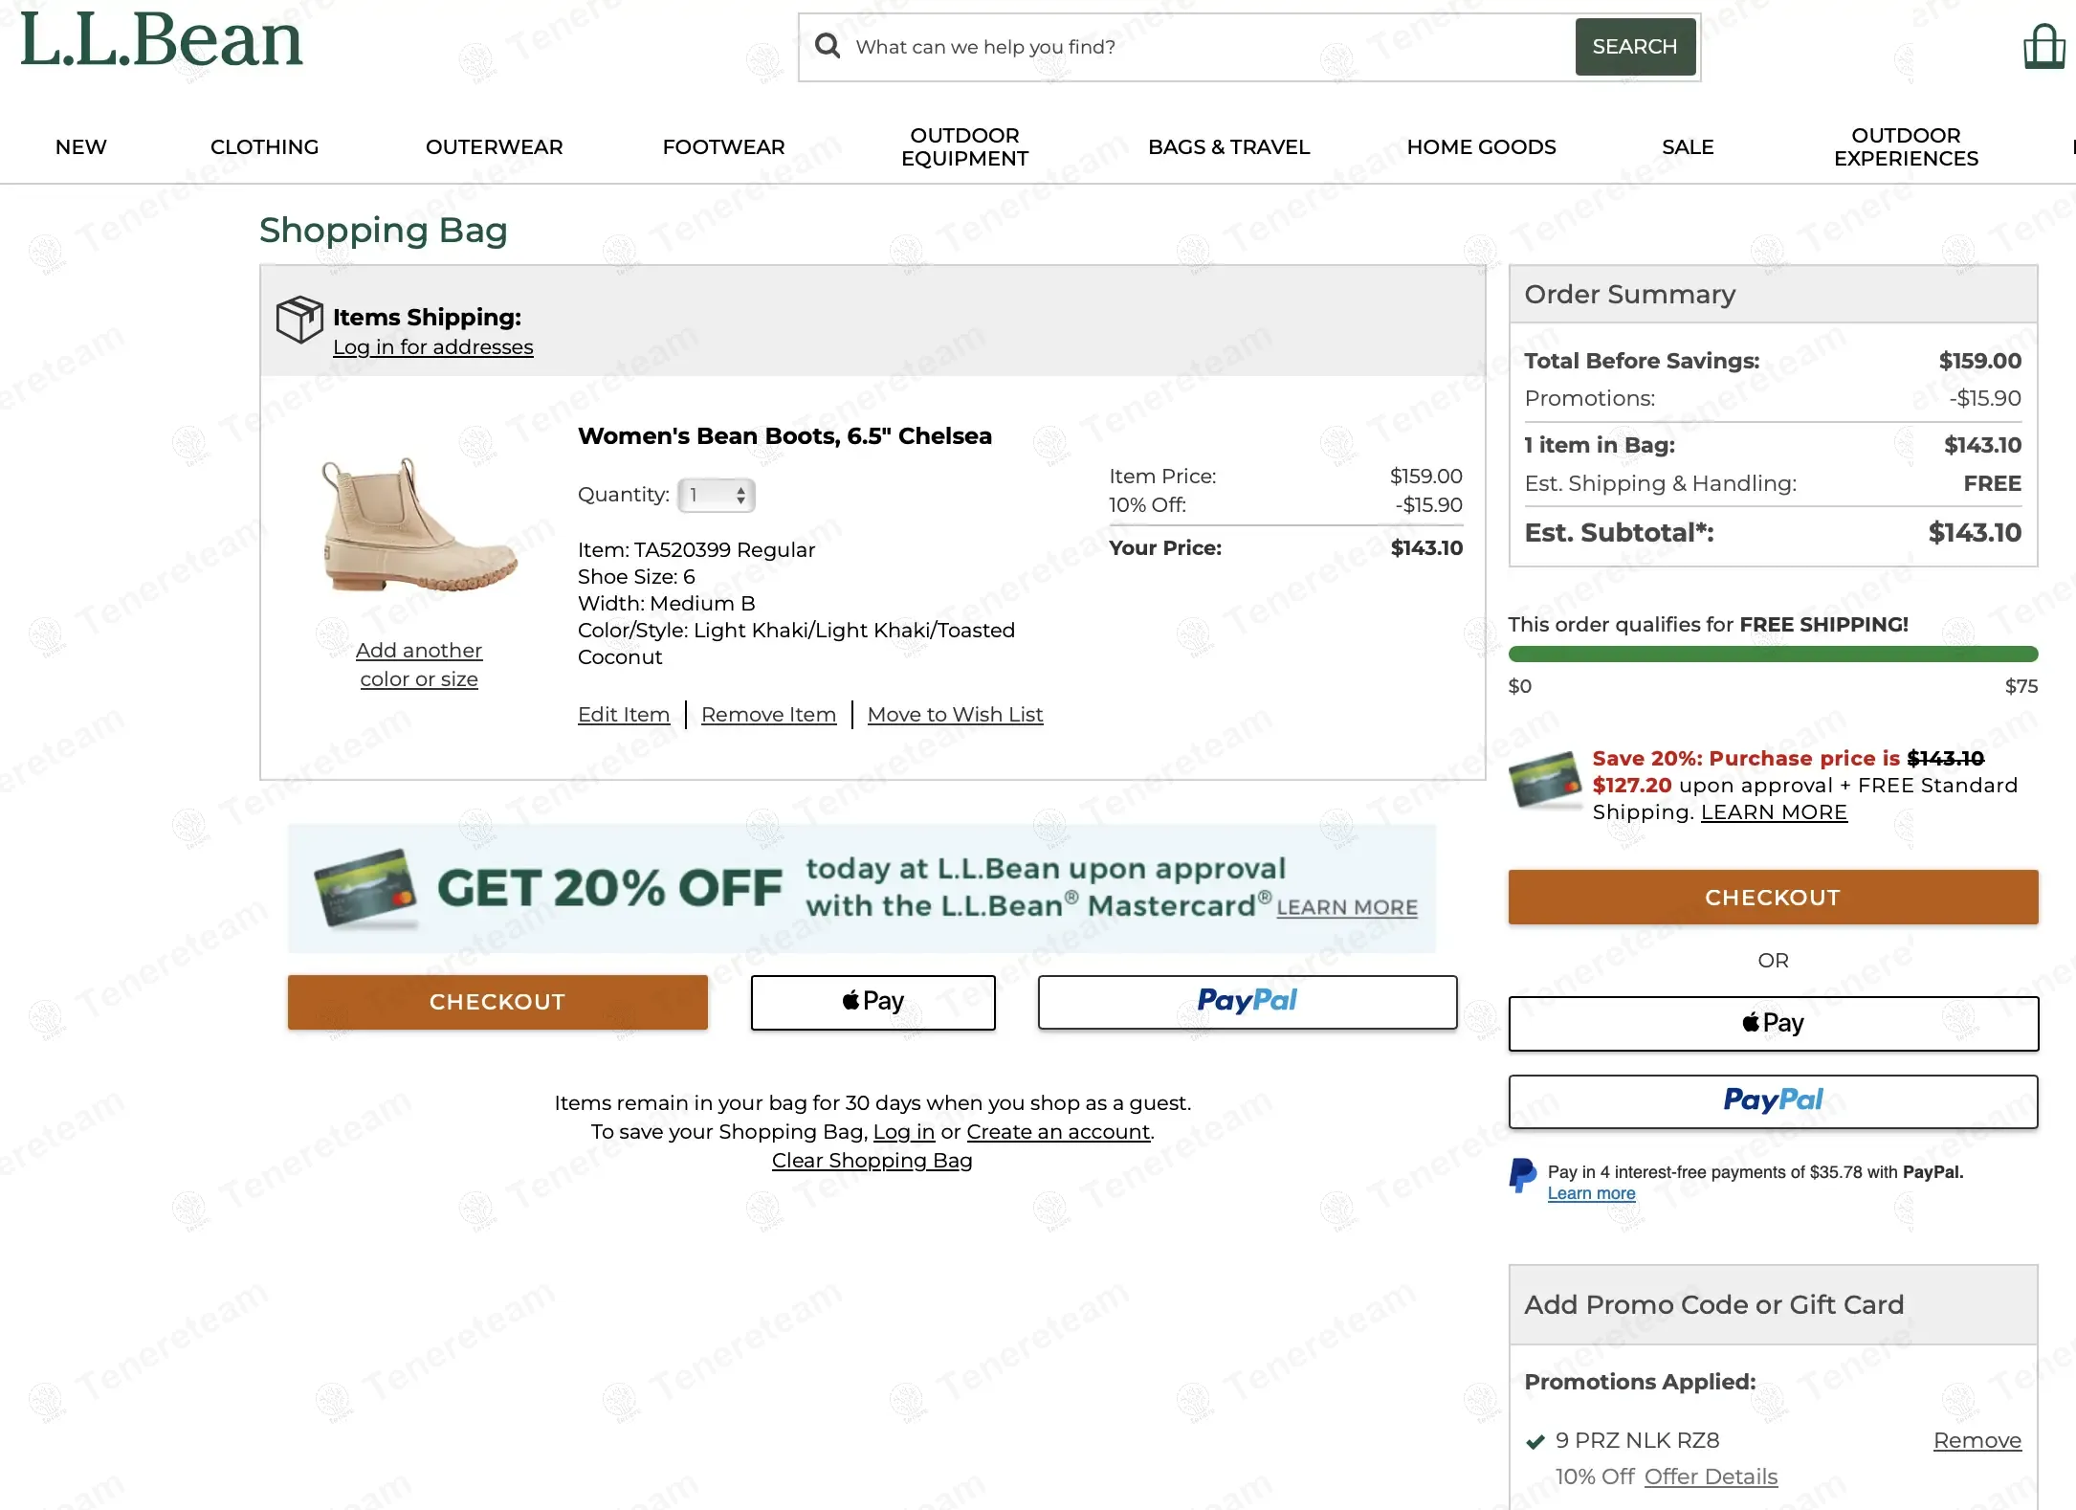Open the Bags & Travel menu
Screen dimensions: 2076x1510
(1228, 147)
